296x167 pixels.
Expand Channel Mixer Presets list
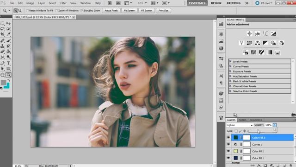[230, 86]
